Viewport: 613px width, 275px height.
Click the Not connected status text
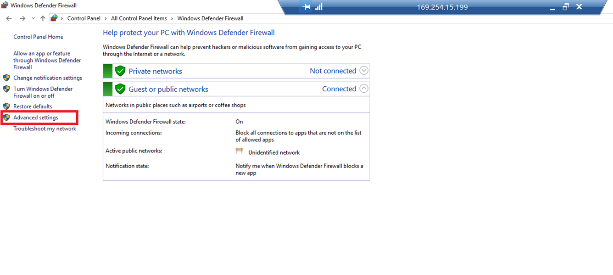[333, 71]
